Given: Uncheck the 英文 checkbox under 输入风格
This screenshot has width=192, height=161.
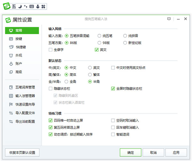Looking at the screenshot, I should click(x=97, y=50).
